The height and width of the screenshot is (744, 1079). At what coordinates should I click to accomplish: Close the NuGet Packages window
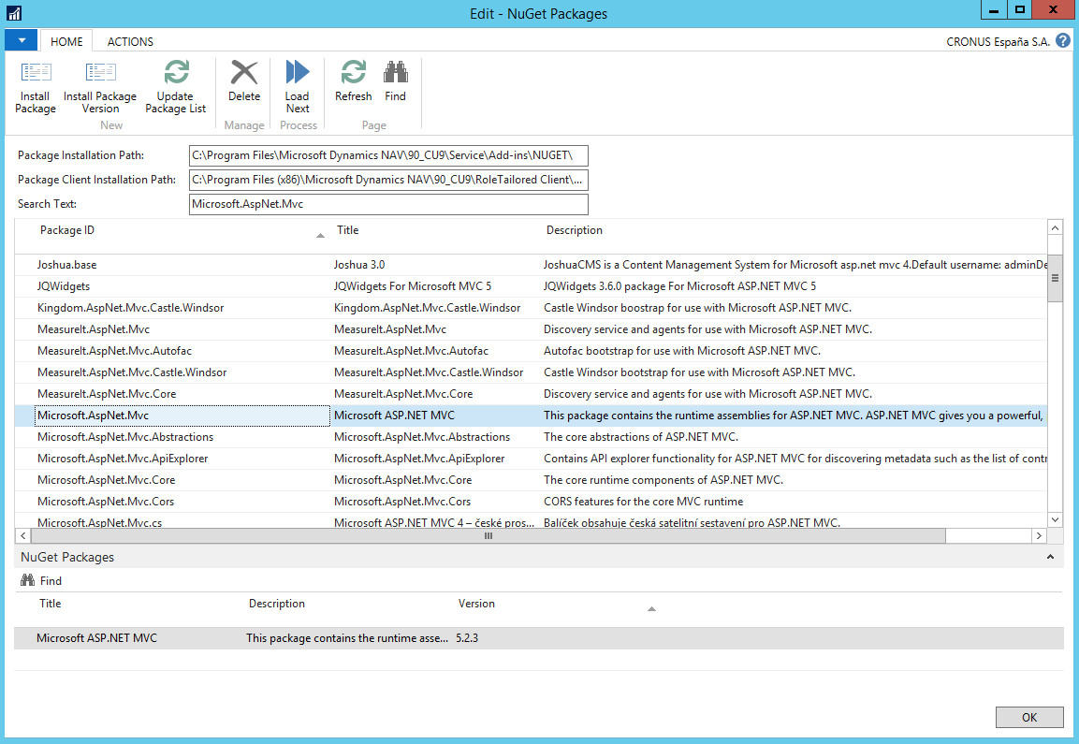(1053, 9)
